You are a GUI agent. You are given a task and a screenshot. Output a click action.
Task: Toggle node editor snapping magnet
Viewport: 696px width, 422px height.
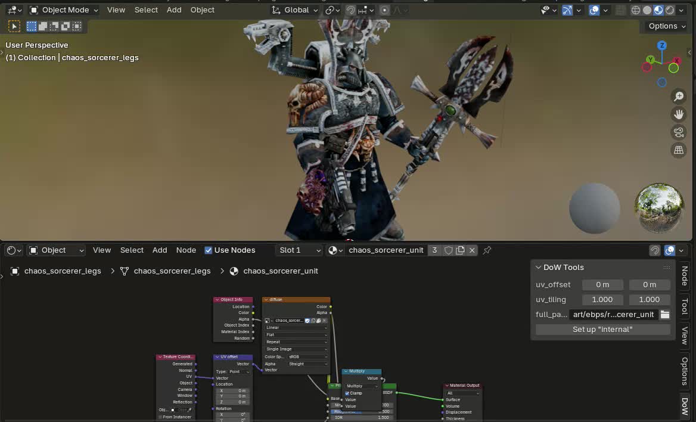pos(655,250)
